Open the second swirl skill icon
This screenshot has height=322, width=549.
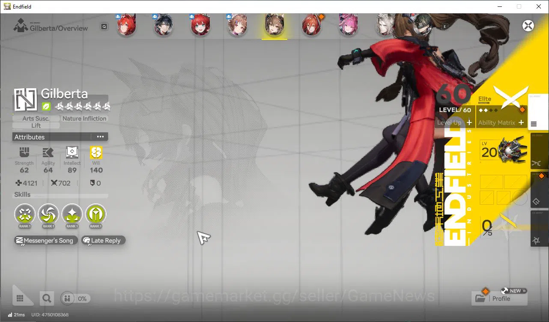(x=48, y=214)
